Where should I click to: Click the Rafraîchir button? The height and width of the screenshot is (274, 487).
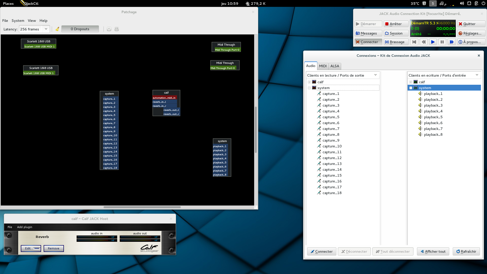click(x=466, y=251)
